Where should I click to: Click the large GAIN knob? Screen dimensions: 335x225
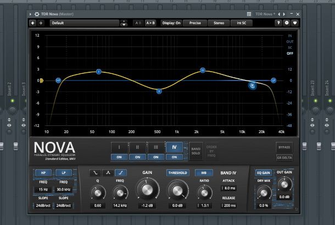147,190
